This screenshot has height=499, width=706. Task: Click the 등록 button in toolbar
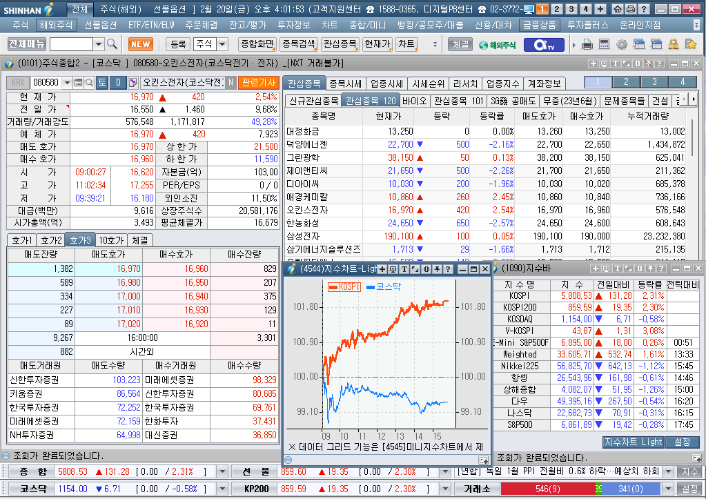tap(178, 44)
